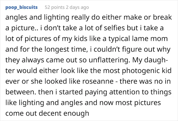Click the phrase typical lame mom
The height and width of the screenshot is (121, 178).
(x=138, y=39)
